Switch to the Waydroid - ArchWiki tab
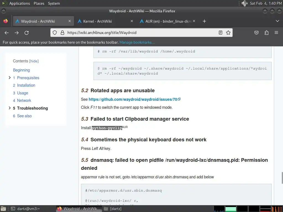 pos(43,21)
